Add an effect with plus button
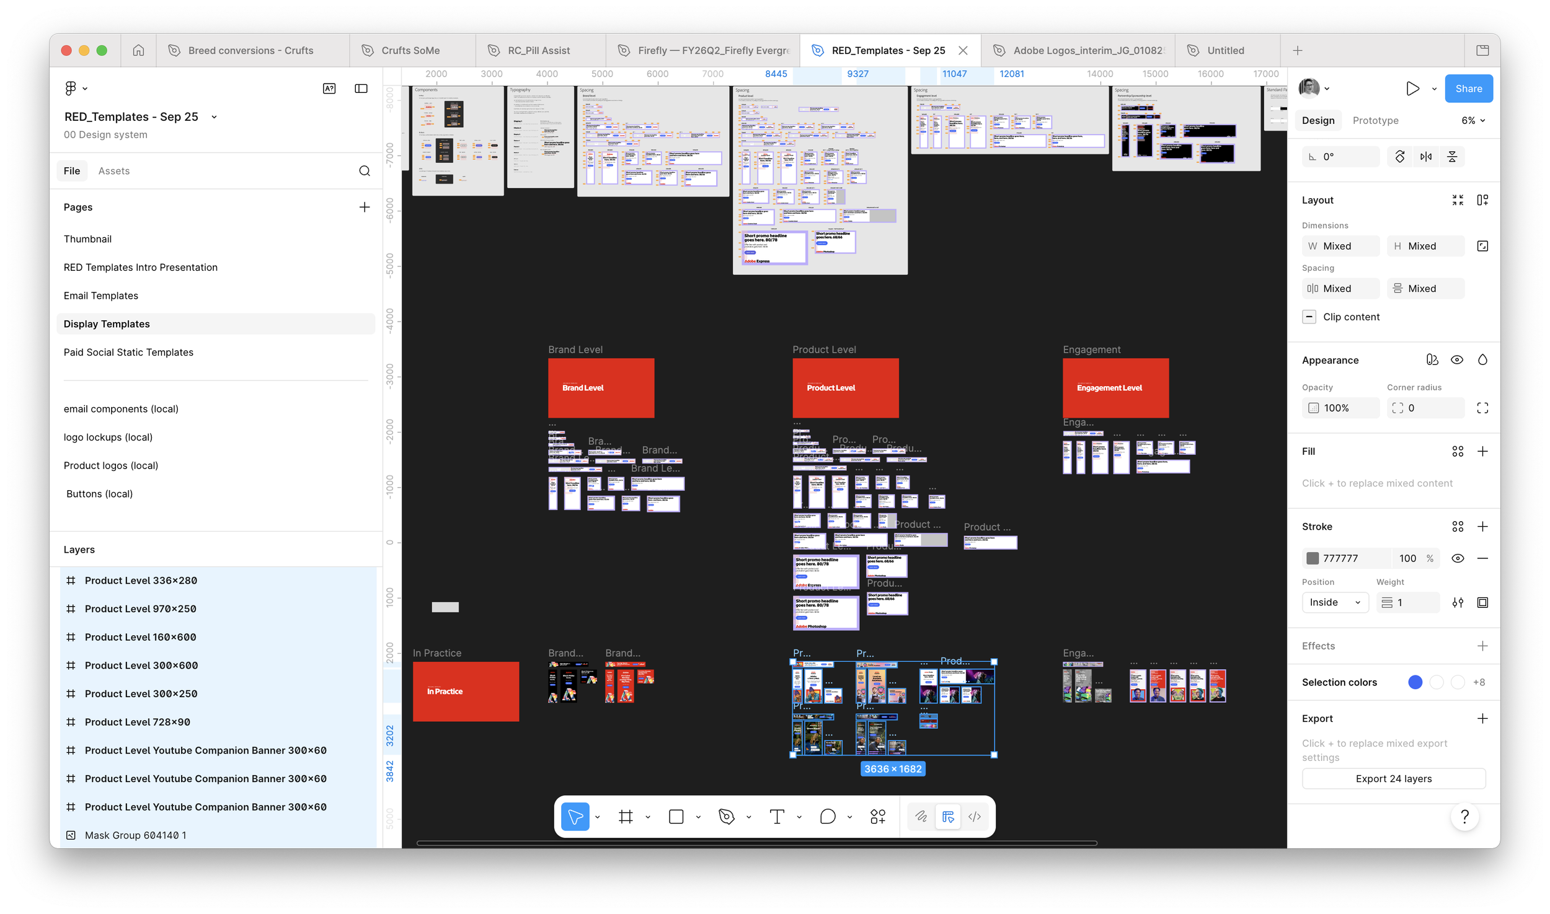The image size is (1550, 914). tap(1482, 646)
